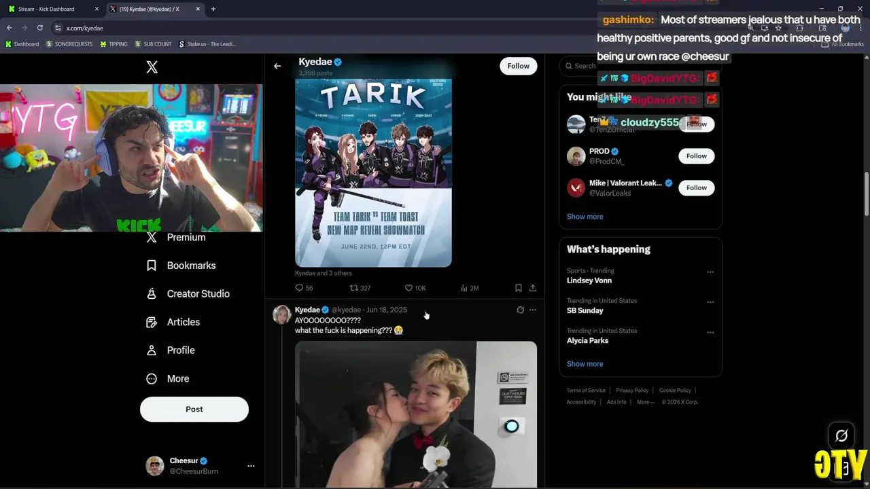The height and width of the screenshot is (489, 870).
Task: Open Premium in the sidebar
Action: click(x=176, y=237)
